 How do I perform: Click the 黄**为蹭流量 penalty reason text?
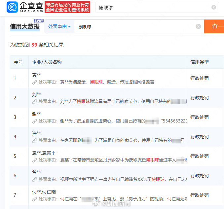pyautogui.click(x=107, y=82)
